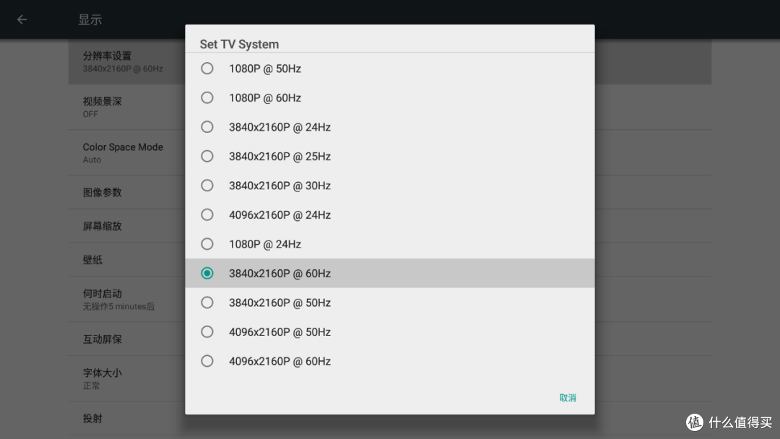
Task: Open 字体大小 font size setting
Action: coord(127,378)
